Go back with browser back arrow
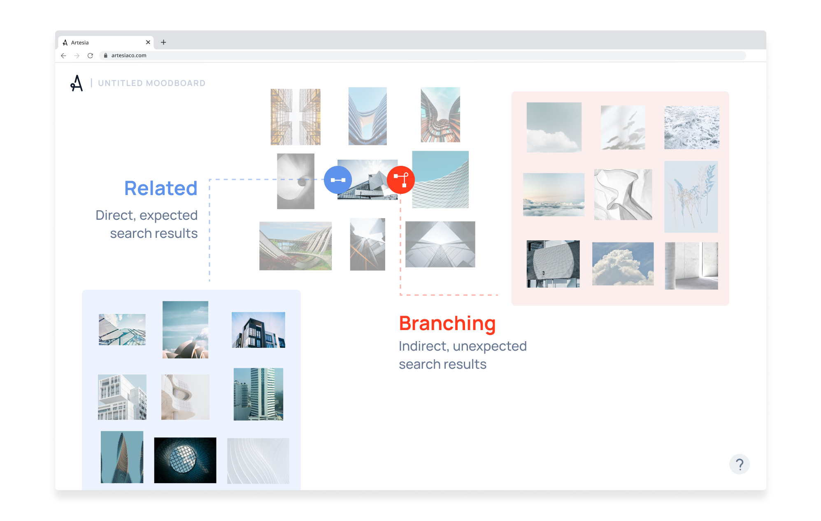Viewport: 821px width, 521px height. click(x=63, y=56)
